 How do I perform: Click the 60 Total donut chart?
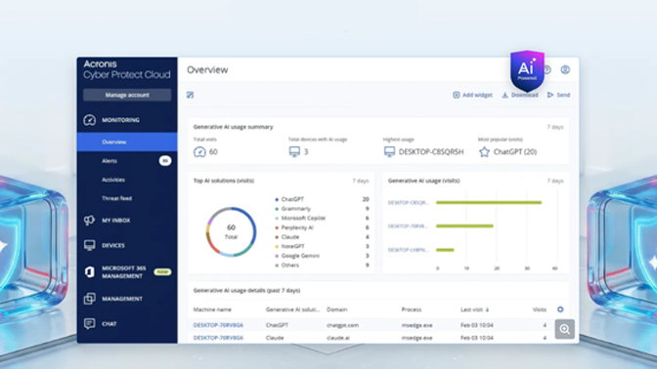coord(231,231)
